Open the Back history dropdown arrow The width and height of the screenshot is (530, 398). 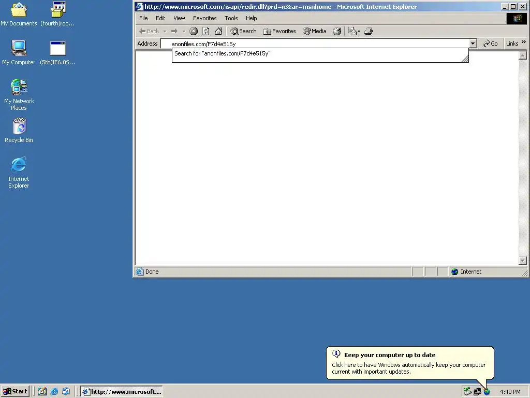pyautogui.click(x=165, y=31)
